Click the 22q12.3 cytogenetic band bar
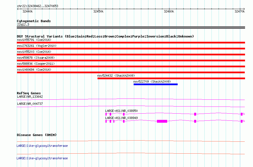Viewport: 253px width, 167px height. [131, 28]
